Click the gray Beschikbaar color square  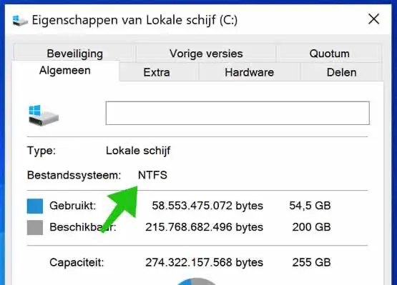35,228
